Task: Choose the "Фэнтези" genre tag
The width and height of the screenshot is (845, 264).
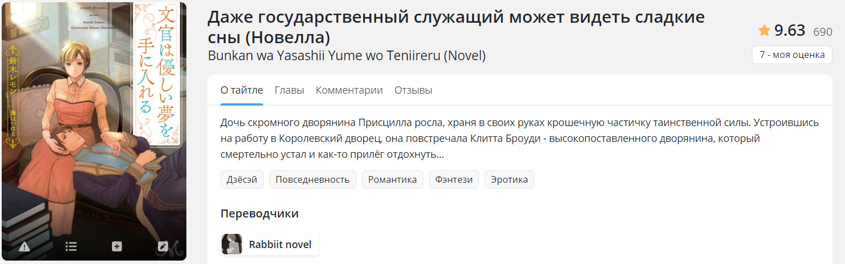Action: coord(453,179)
